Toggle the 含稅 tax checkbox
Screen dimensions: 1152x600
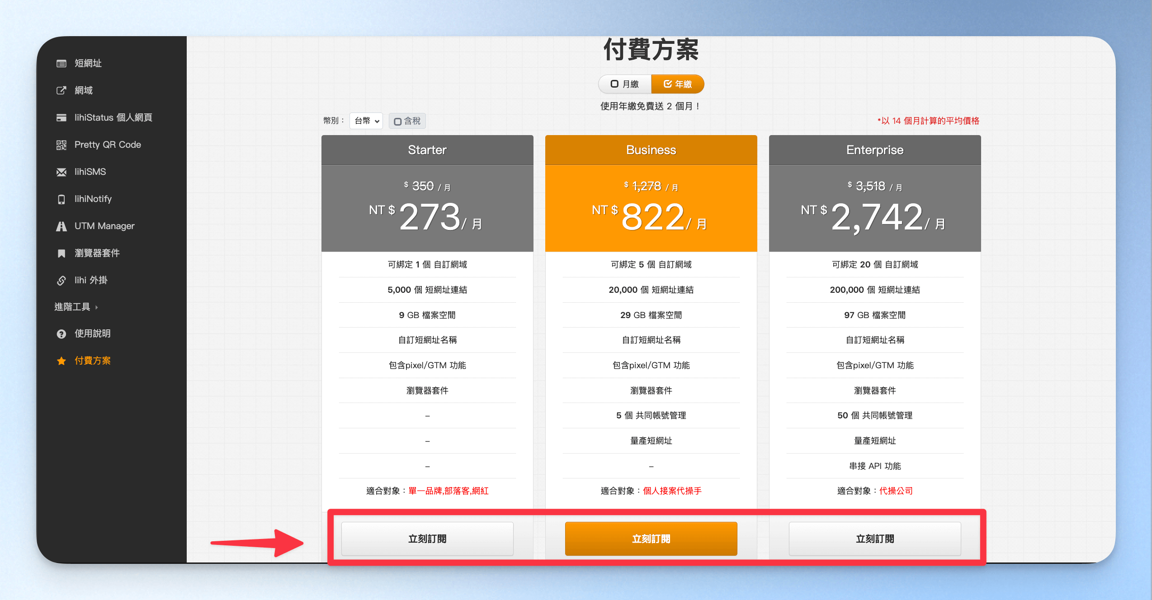407,121
